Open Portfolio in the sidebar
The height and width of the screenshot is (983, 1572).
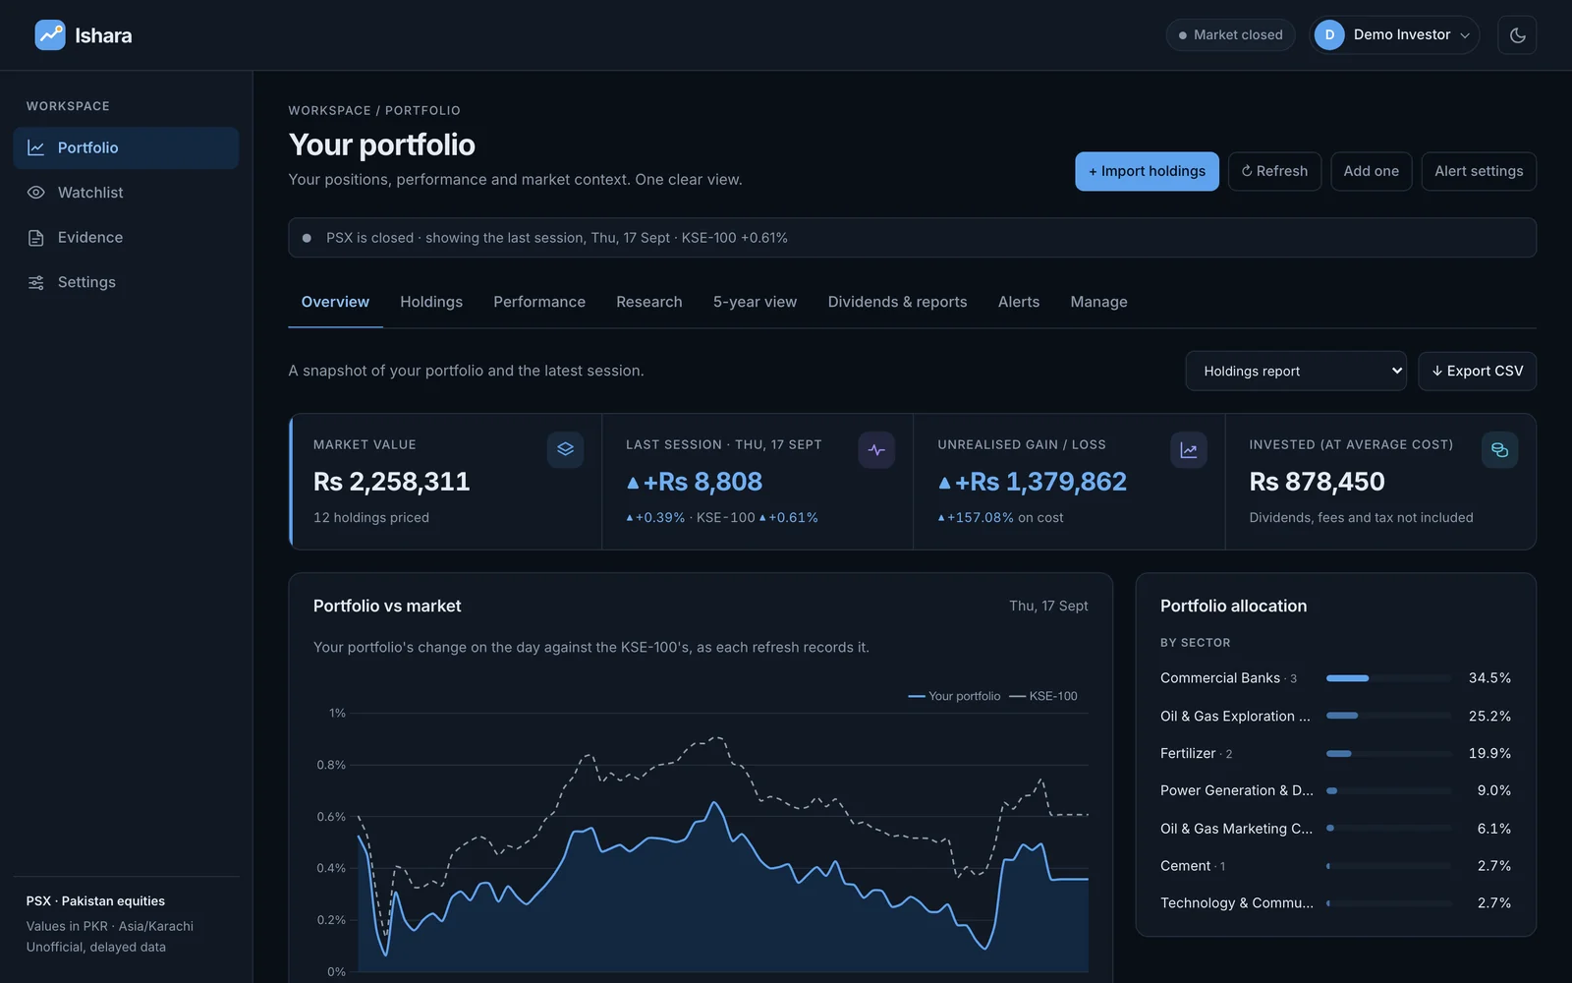click(x=126, y=147)
